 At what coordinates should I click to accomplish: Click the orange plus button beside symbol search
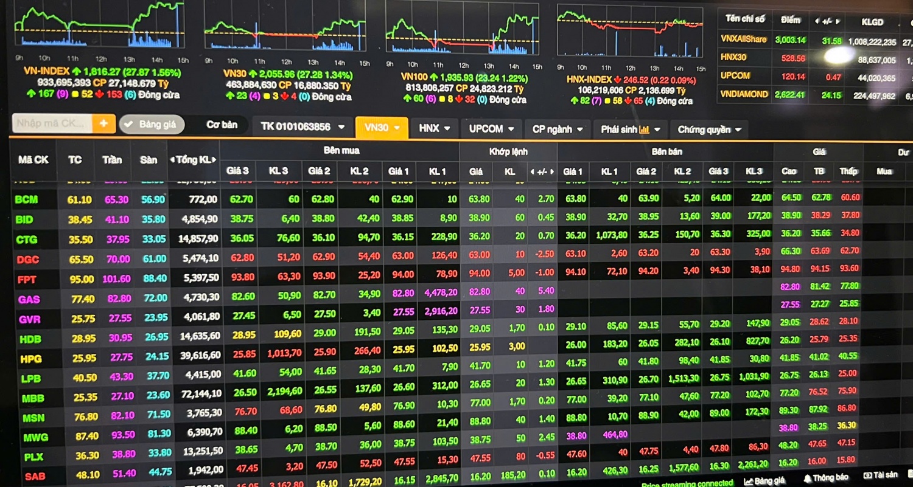pyautogui.click(x=103, y=123)
